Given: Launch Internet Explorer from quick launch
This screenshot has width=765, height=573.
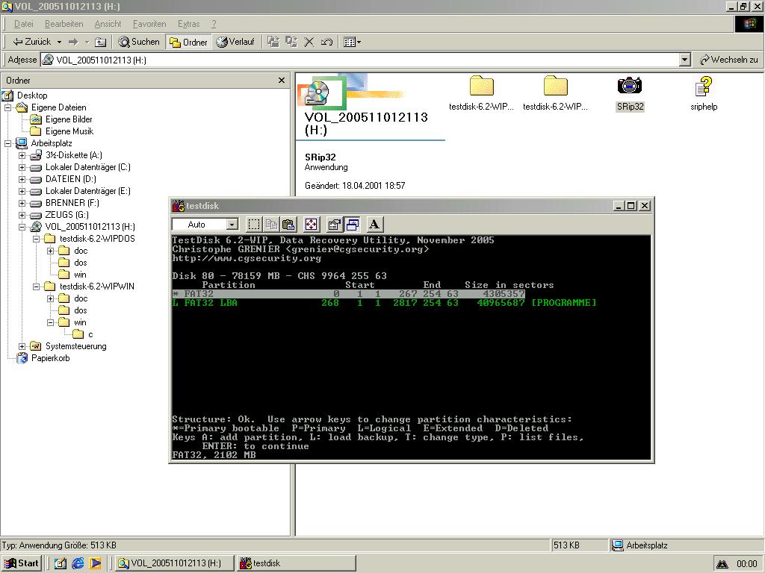Looking at the screenshot, I should coord(78,563).
